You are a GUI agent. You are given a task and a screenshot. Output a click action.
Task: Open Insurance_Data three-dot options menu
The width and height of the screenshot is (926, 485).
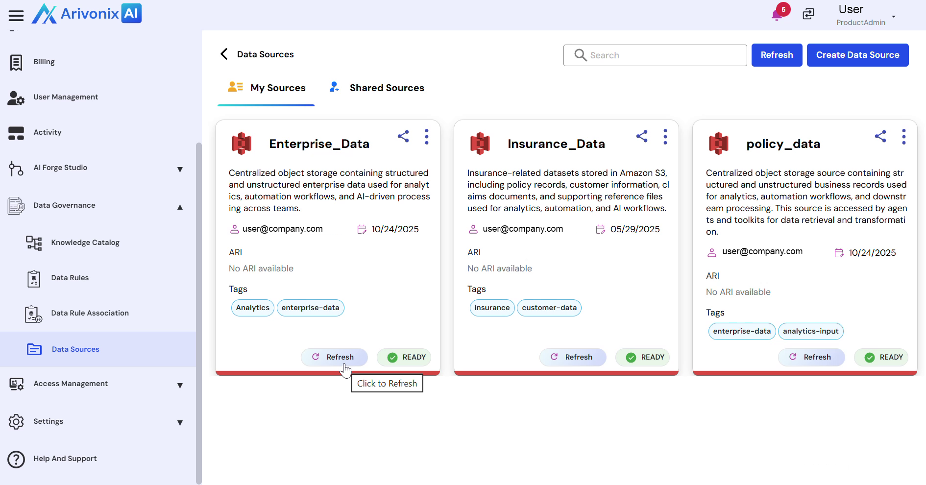tap(665, 137)
